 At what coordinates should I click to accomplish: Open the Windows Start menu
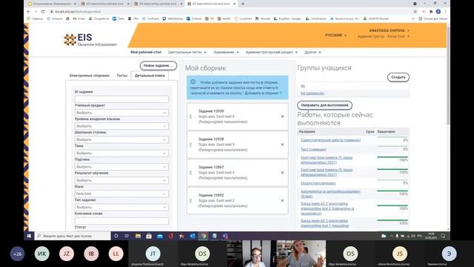30,236
